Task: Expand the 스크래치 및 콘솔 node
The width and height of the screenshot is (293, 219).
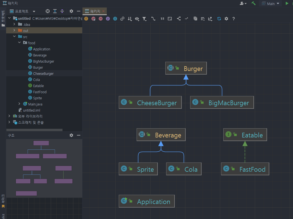Action: click(9, 122)
